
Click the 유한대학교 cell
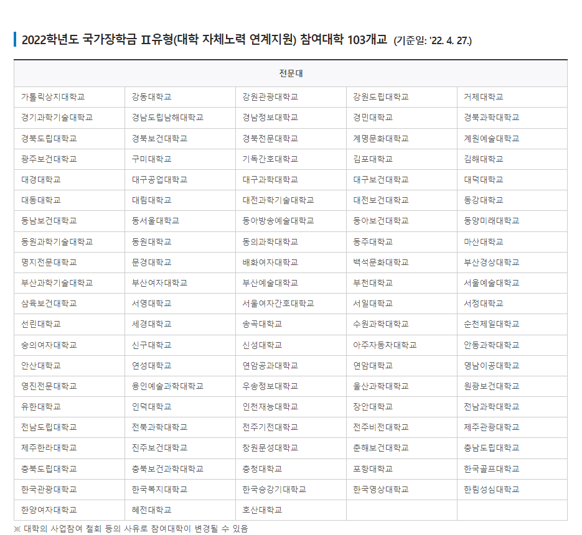coord(70,407)
